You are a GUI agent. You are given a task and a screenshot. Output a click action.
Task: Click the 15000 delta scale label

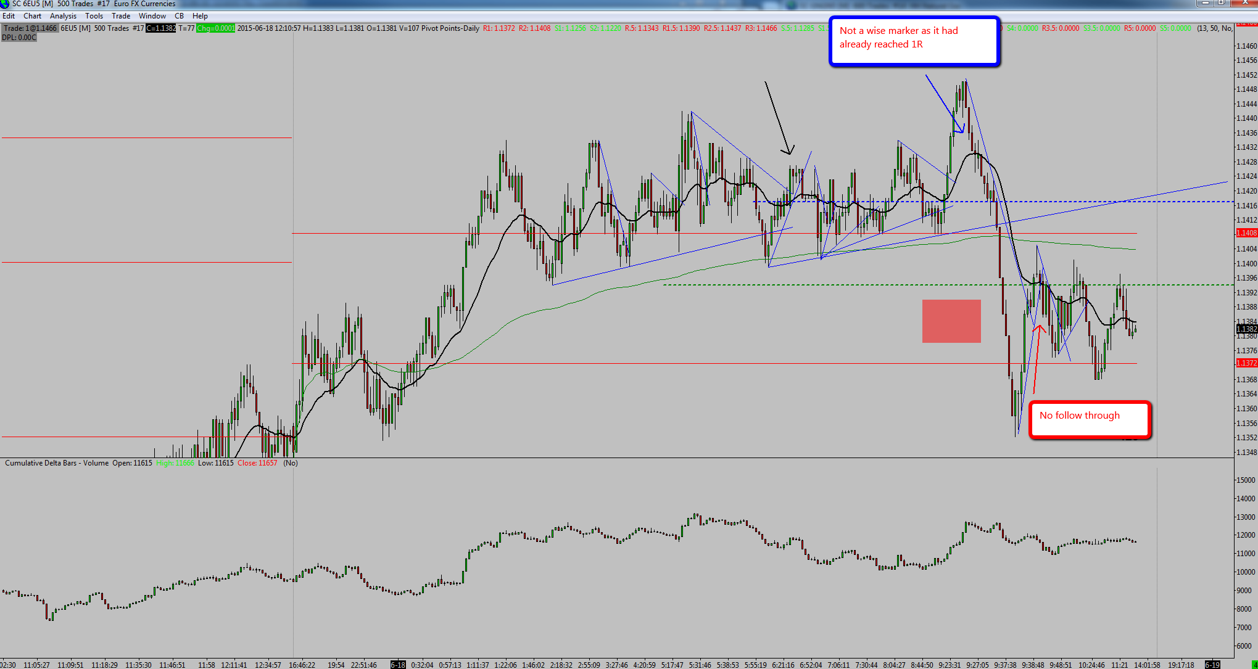1246,480
